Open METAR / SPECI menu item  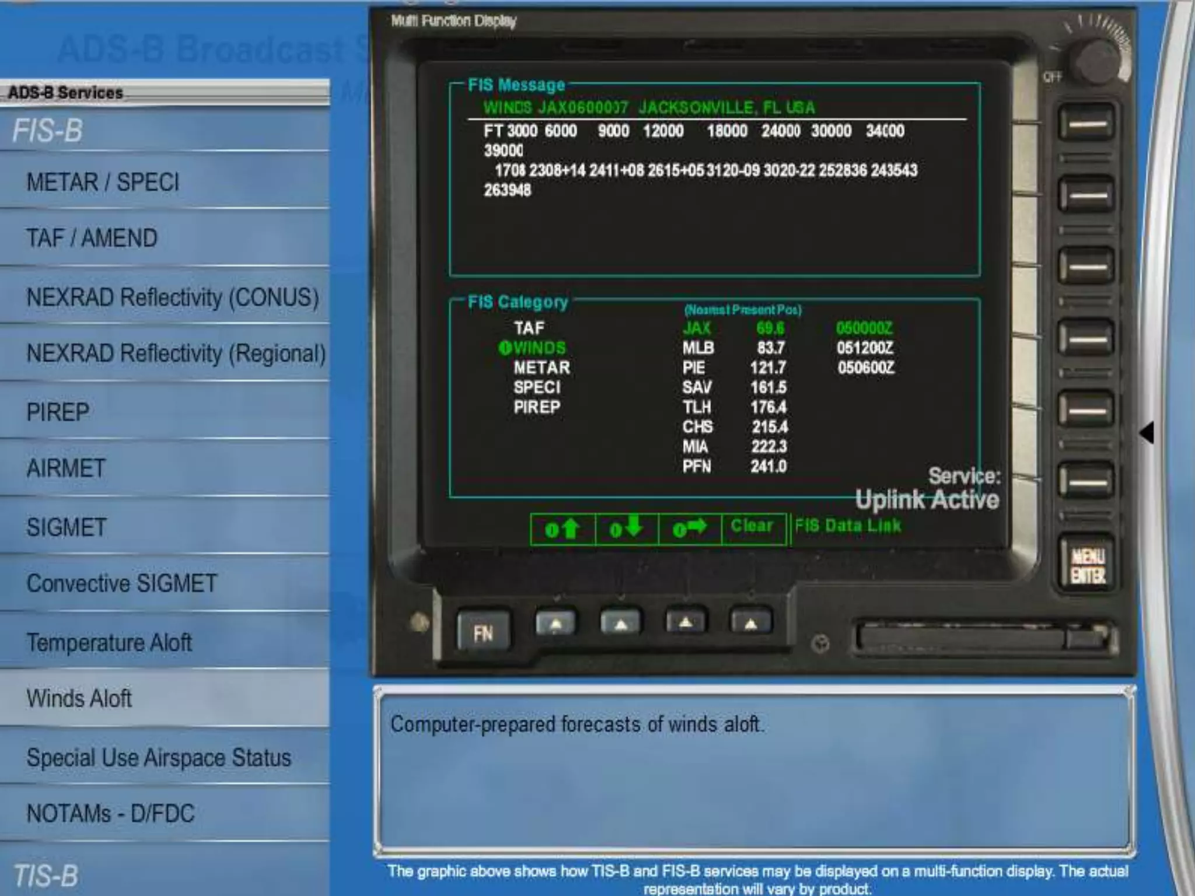pos(103,183)
